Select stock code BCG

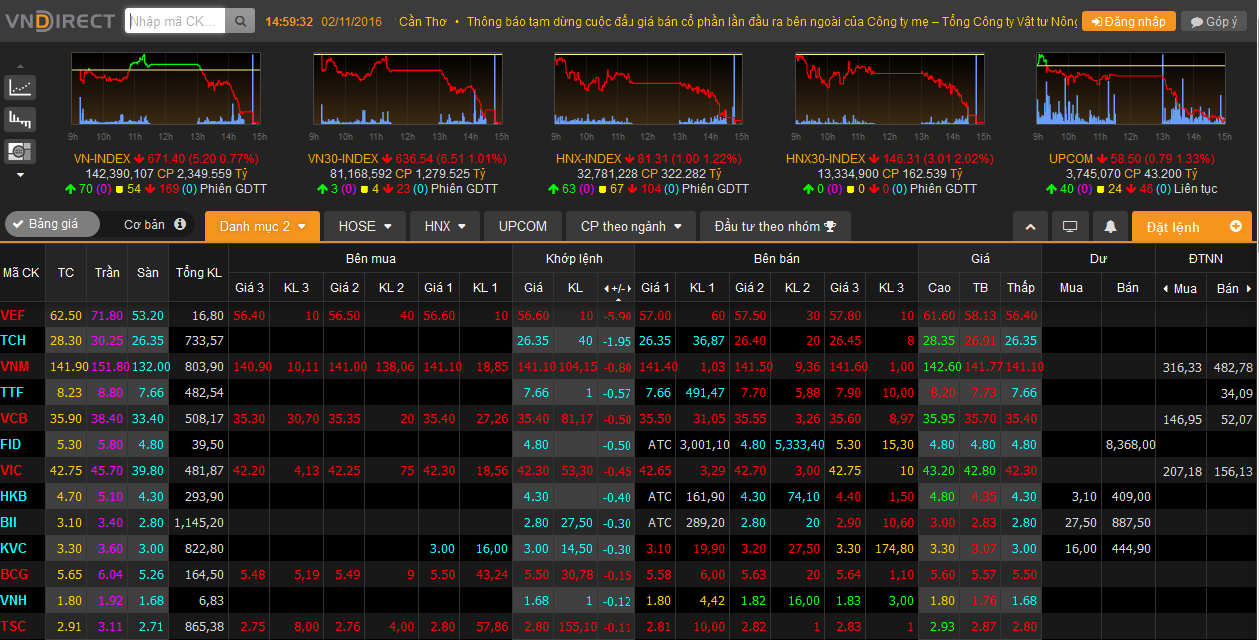(14, 574)
